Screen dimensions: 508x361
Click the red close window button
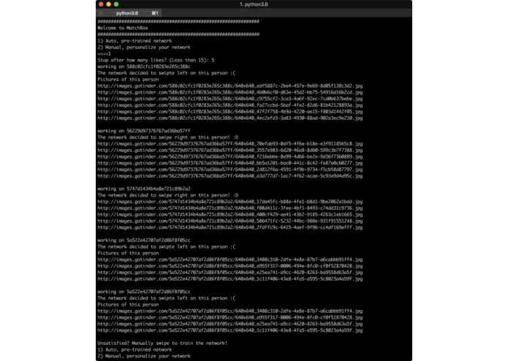click(x=101, y=4)
